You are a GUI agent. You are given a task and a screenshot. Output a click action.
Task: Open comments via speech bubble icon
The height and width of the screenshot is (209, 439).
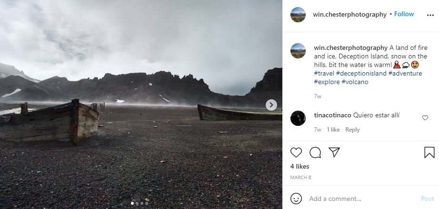pos(315,152)
